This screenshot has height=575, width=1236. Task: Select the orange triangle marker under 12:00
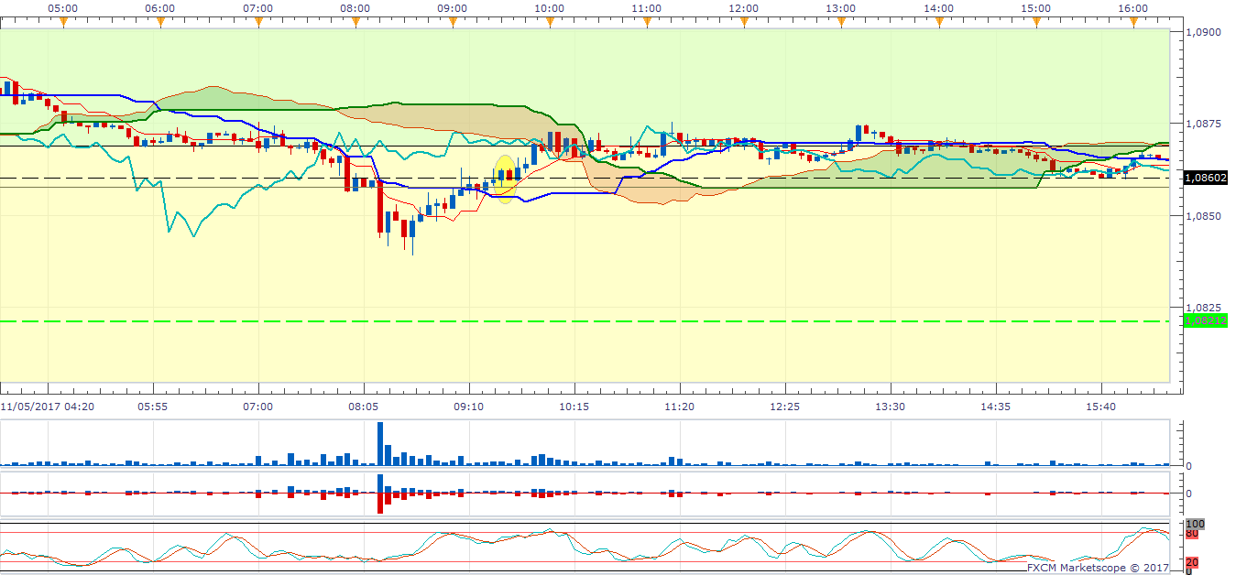(x=744, y=22)
